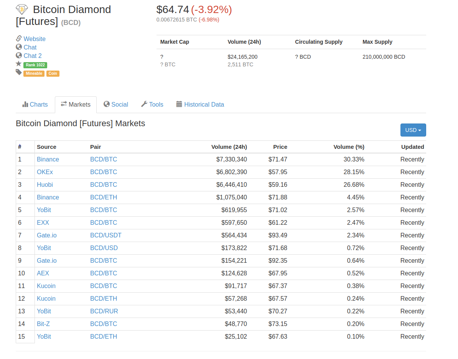Open YoBit source in row 15
Viewport: 458px width, 359px height.
[44, 336]
